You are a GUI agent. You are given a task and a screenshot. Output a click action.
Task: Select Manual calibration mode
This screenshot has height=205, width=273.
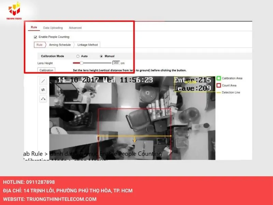click(101, 56)
